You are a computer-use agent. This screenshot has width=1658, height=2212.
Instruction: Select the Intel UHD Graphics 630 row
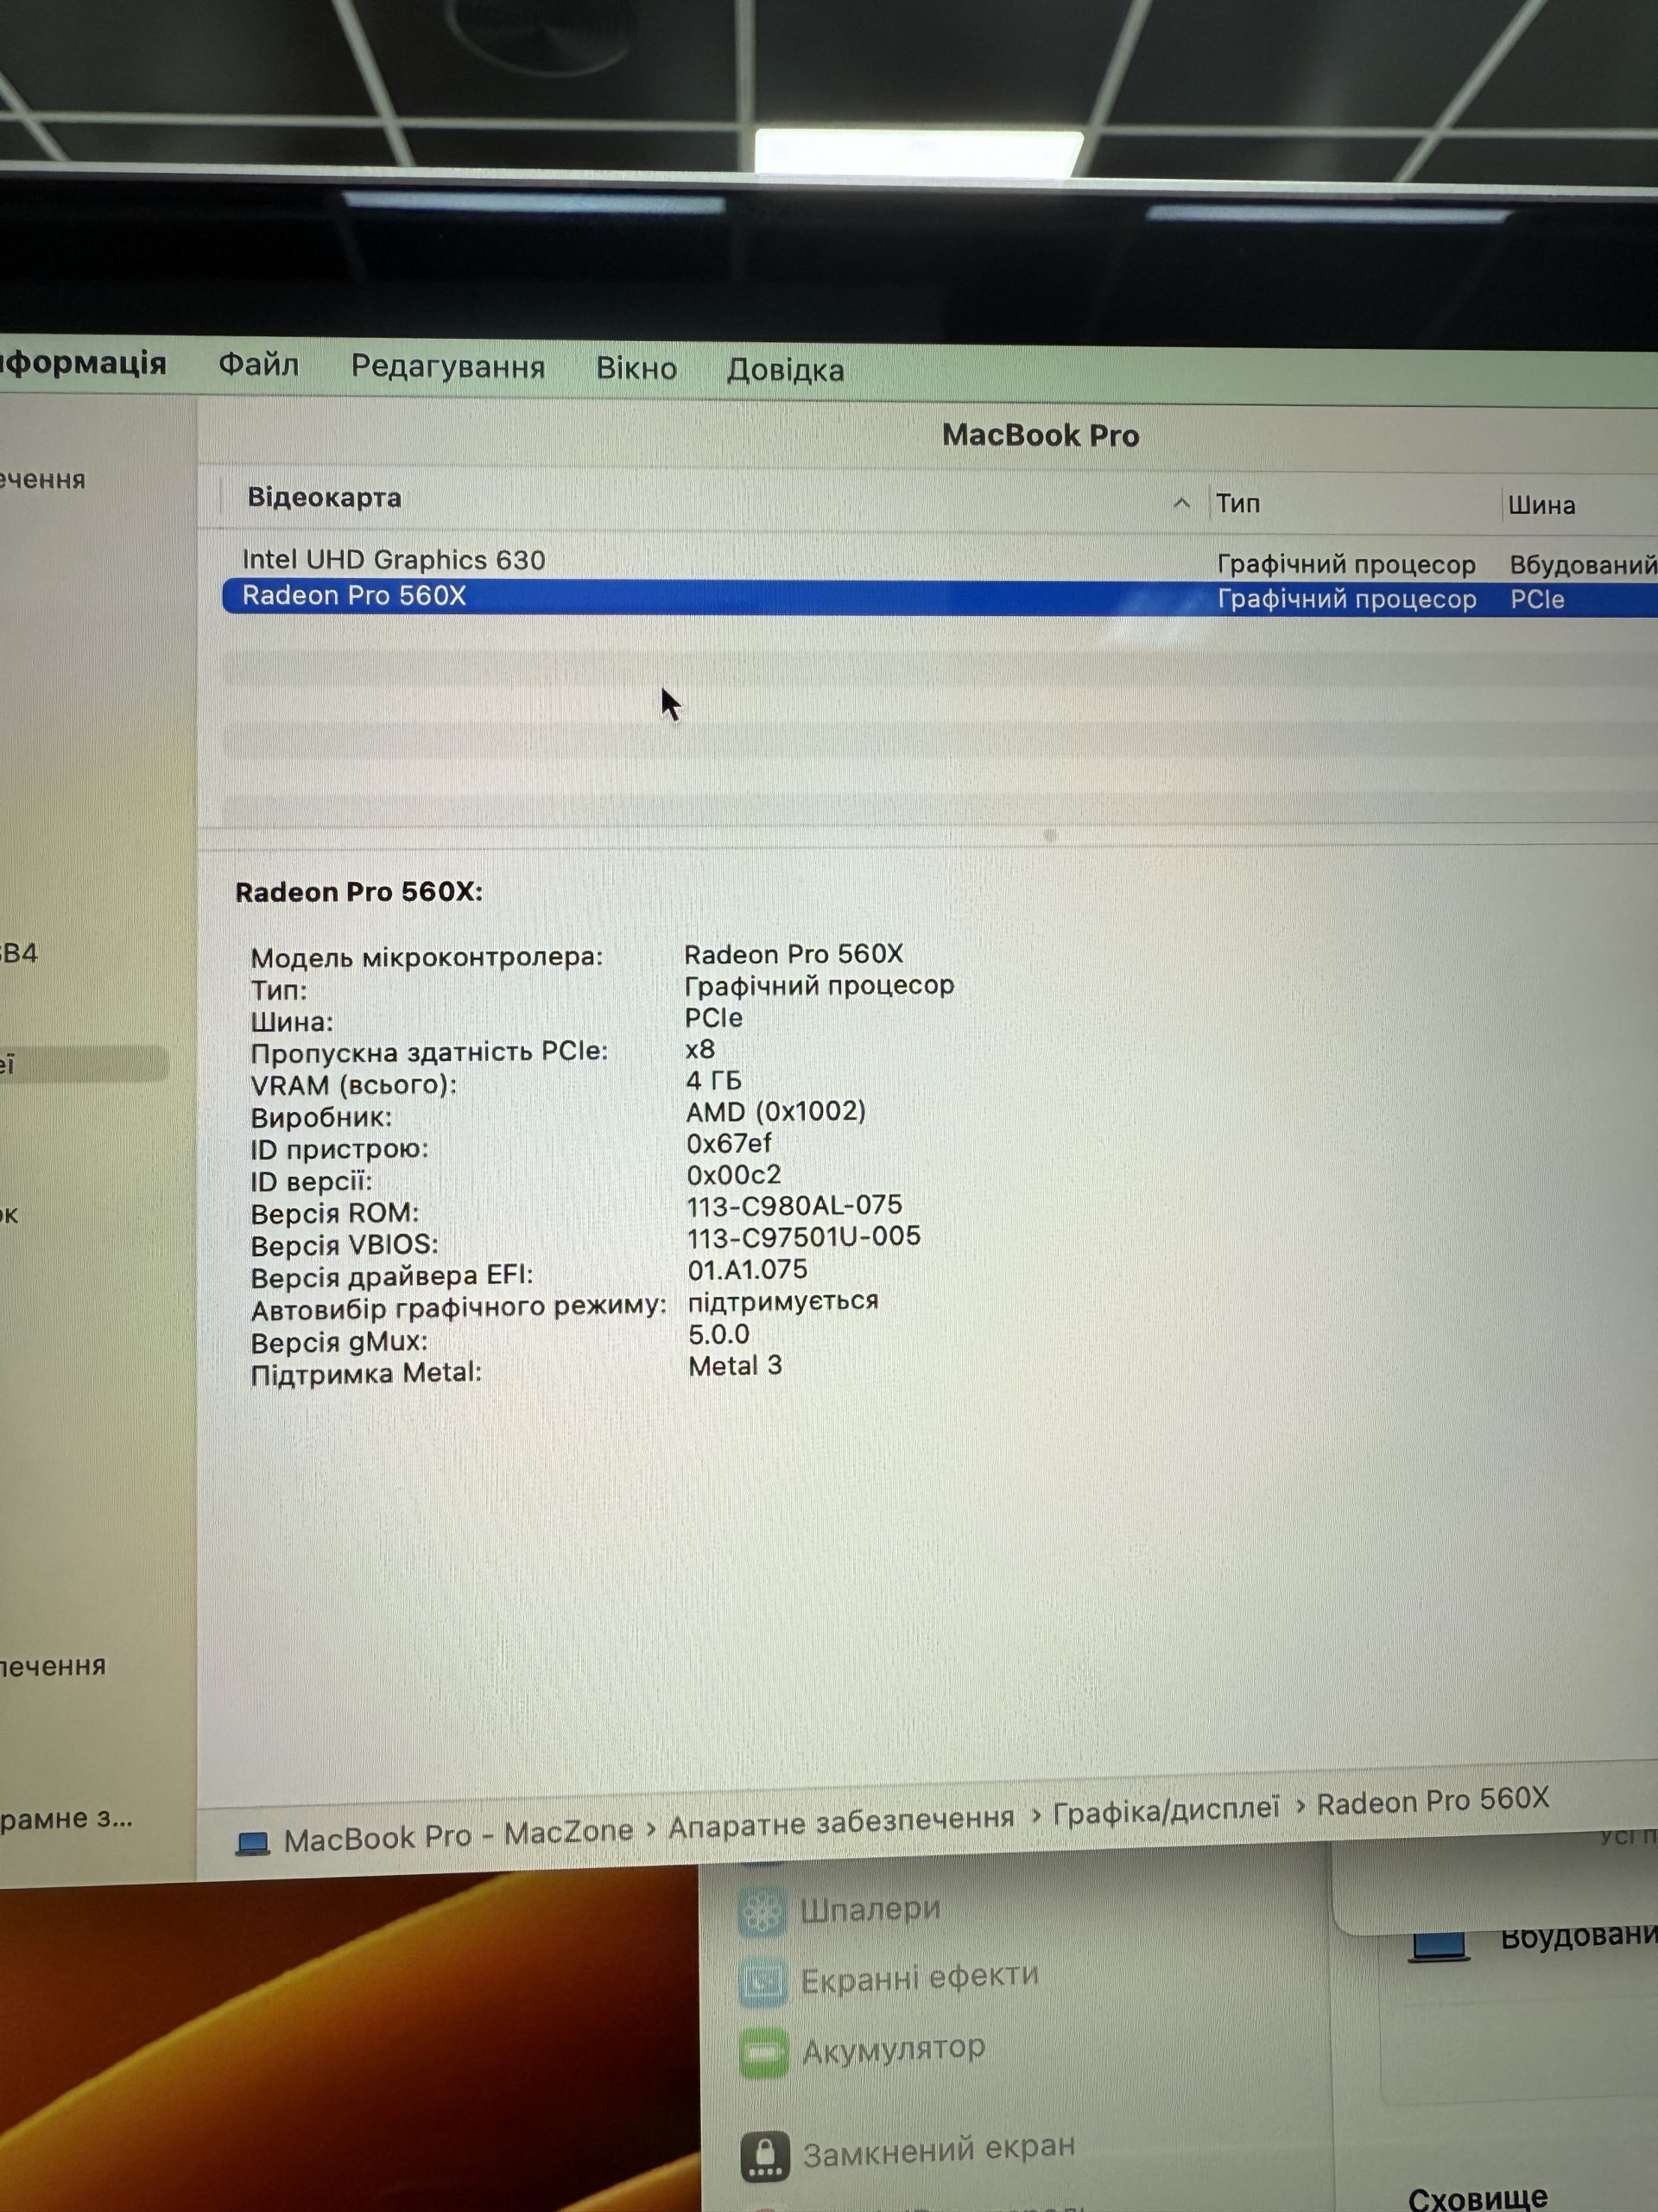pyautogui.click(x=940, y=561)
